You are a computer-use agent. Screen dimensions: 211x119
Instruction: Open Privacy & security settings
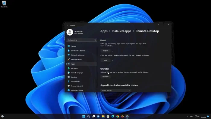click(x=82, y=86)
